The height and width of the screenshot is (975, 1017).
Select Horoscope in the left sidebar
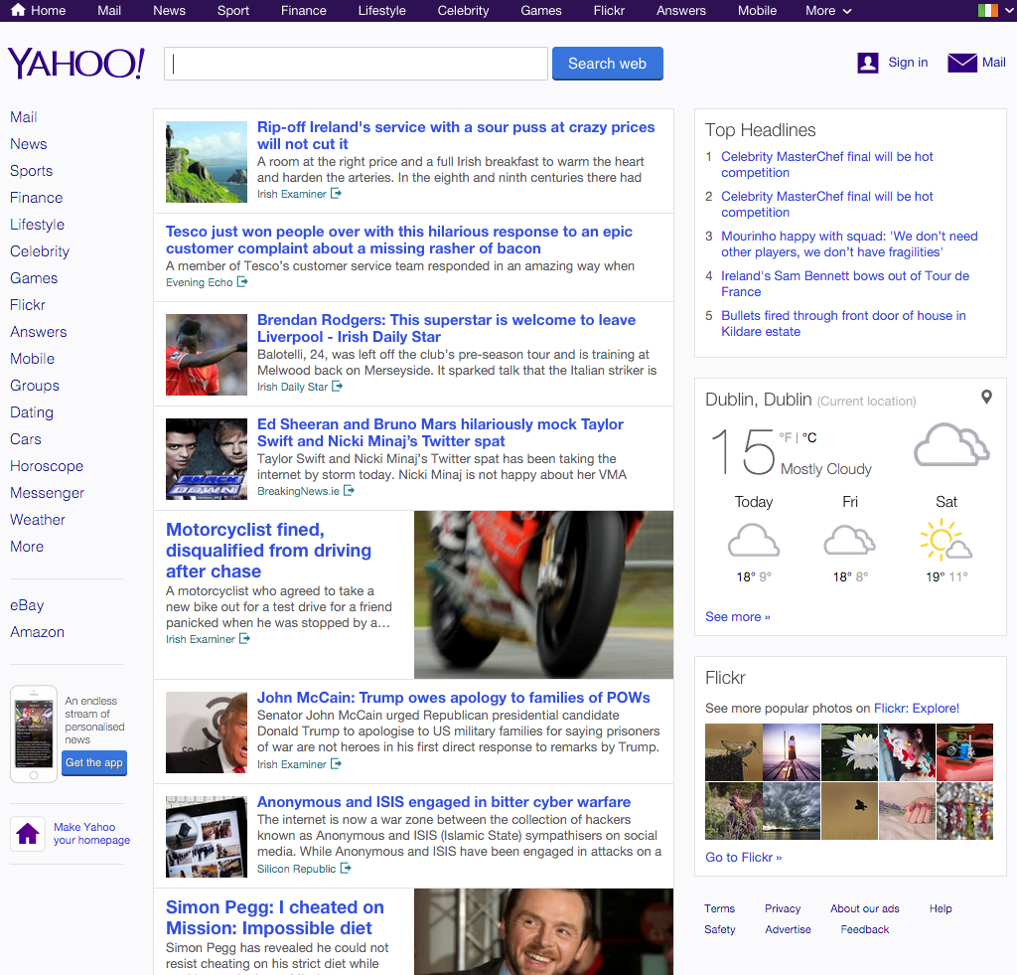47,466
